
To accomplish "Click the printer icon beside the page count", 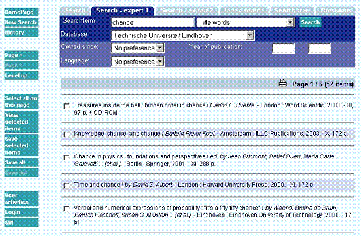I will 283,82.
